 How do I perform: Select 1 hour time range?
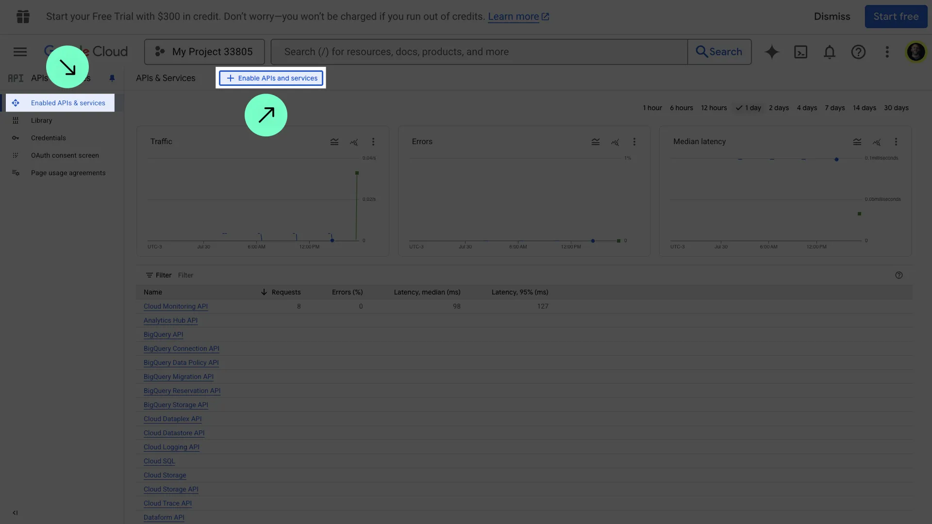(x=652, y=108)
